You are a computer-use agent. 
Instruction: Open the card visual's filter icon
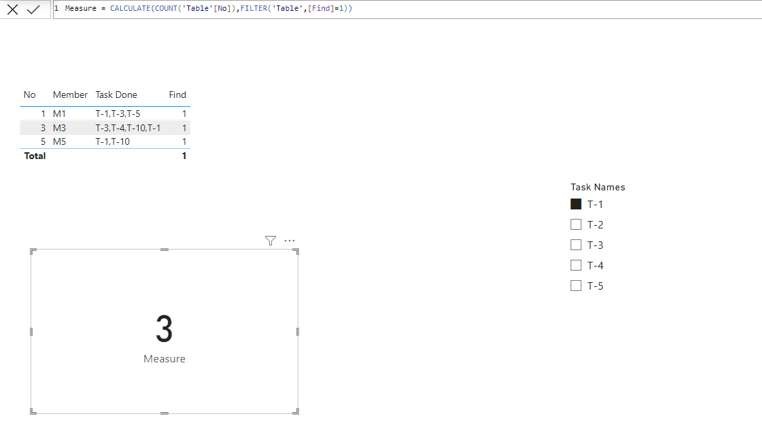(271, 241)
